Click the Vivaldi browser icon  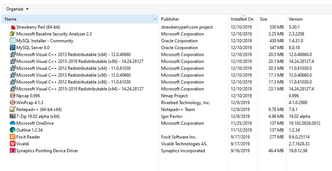coord(13,144)
